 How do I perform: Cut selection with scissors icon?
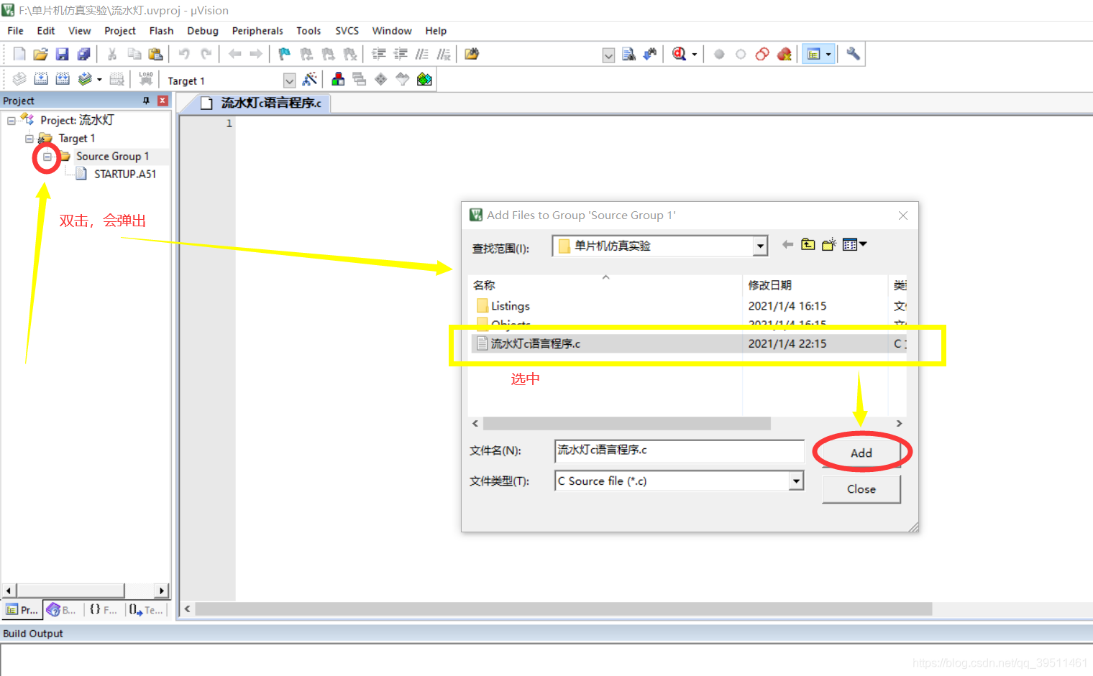tap(112, 54)
